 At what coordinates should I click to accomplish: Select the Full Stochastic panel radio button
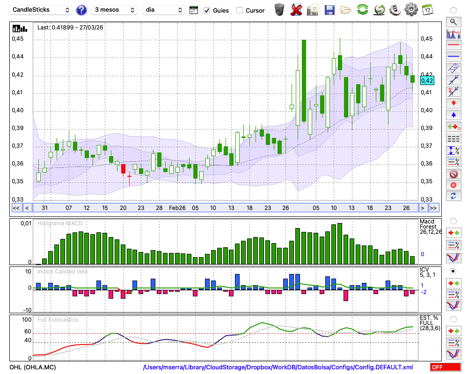tap(453, 319)
